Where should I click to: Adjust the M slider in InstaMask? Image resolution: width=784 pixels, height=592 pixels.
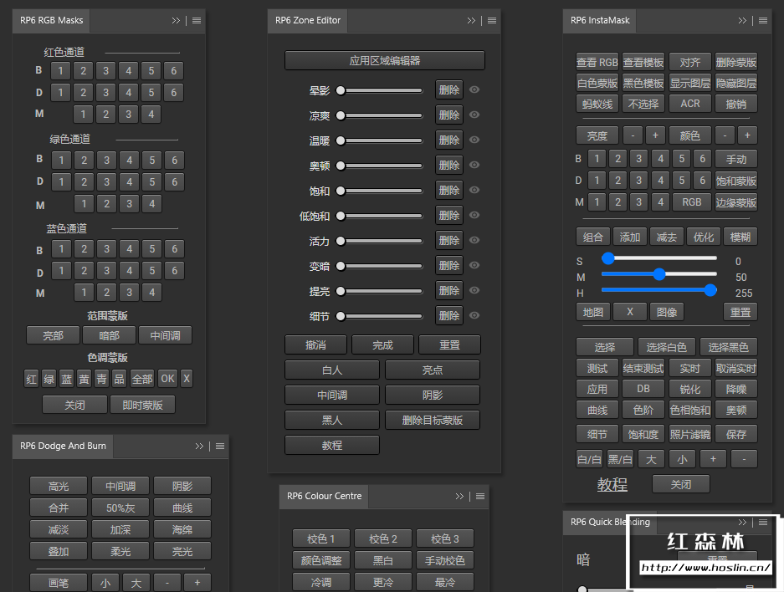pyautogui.click(x=659, y=274)
